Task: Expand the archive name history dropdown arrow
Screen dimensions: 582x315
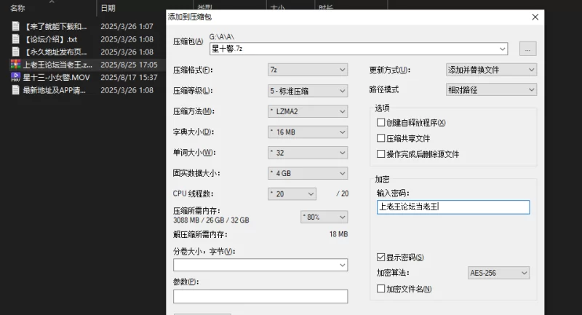Action: [502, 49]
